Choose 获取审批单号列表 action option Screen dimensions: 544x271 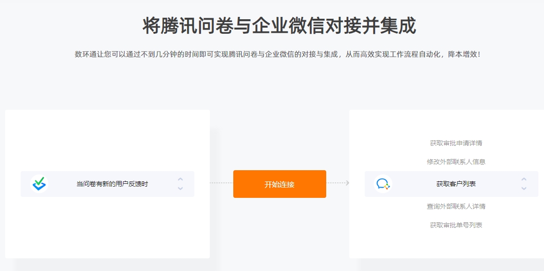[x=456, y=225]
